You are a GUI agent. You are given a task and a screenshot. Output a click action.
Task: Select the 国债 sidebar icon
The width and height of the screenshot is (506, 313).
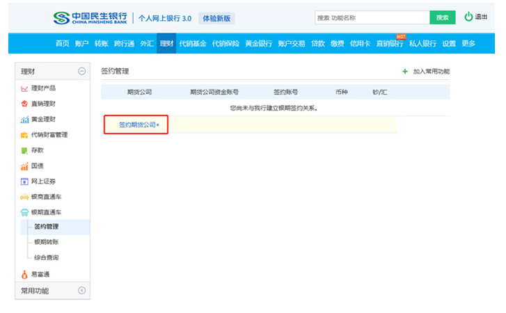[x=24, y=166]
